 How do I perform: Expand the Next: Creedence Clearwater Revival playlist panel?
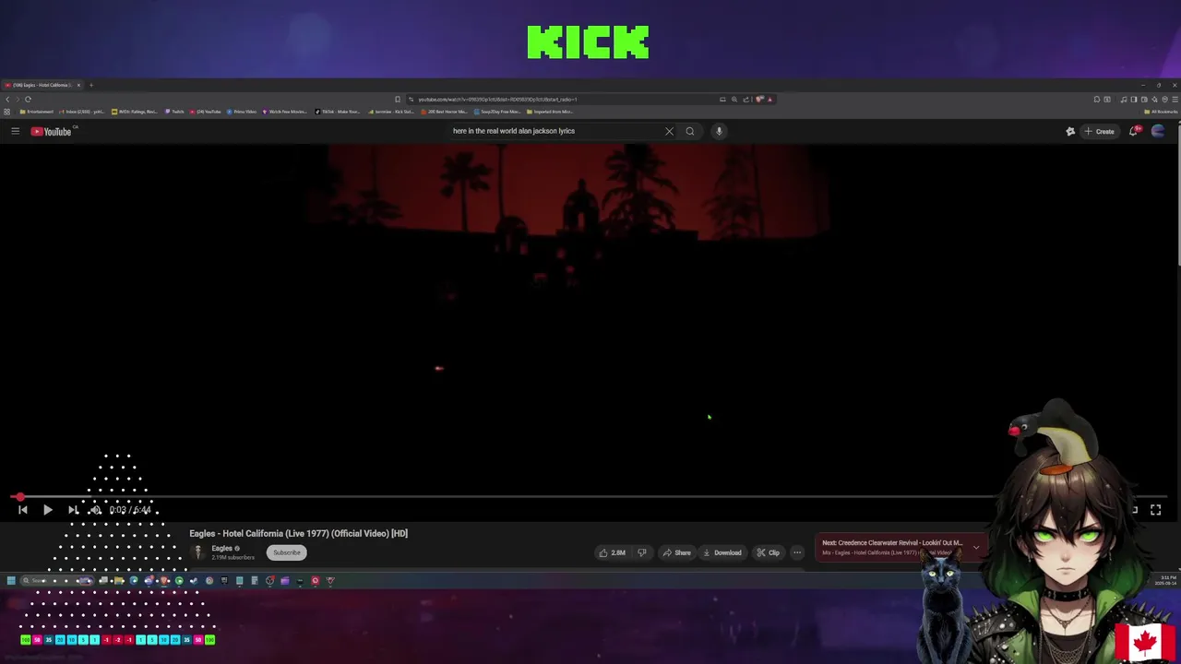pos(975,547)
